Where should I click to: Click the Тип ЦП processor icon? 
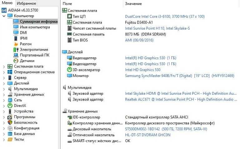(x=69, y=16)
